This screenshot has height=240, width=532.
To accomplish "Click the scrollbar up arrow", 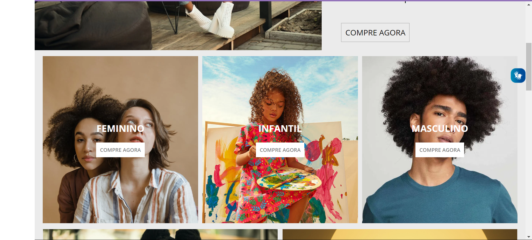I will click(529, 5).
